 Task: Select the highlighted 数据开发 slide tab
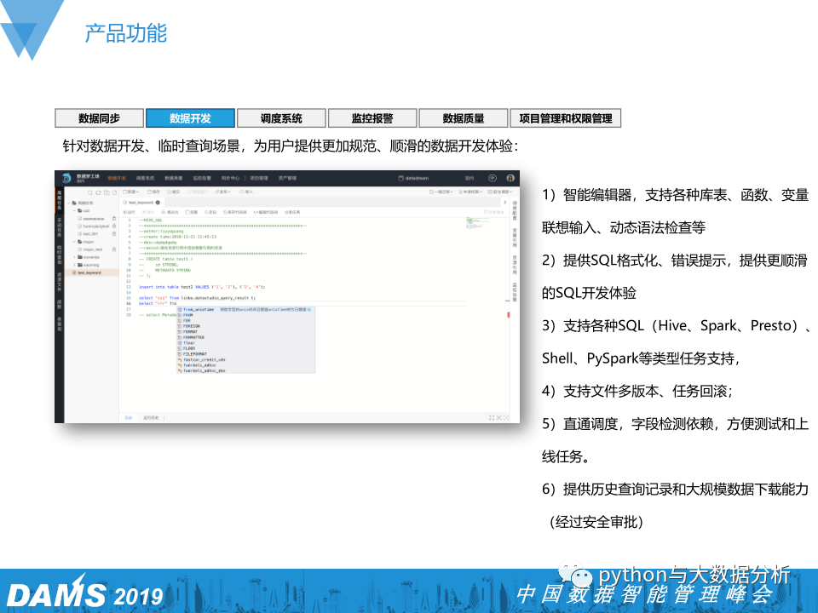(190, 118)
